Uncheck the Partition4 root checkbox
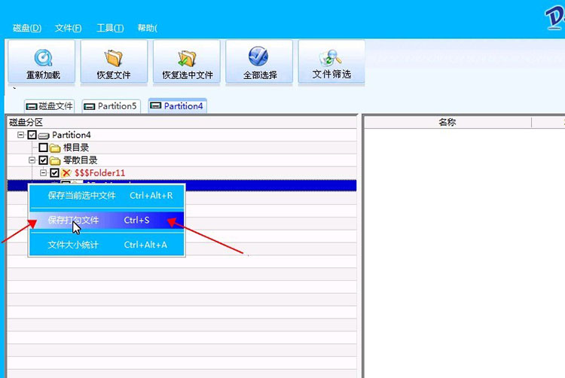Image resolution: width=565 pixels, height=378 pixels. (x=32, y=135)
